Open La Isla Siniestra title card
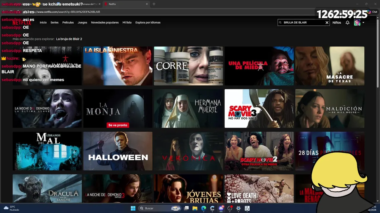The height and width of the screenshot is (213, 380). pos(118,66)
